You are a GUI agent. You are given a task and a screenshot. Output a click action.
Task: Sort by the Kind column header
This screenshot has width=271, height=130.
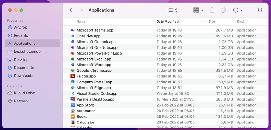[240, 22]
